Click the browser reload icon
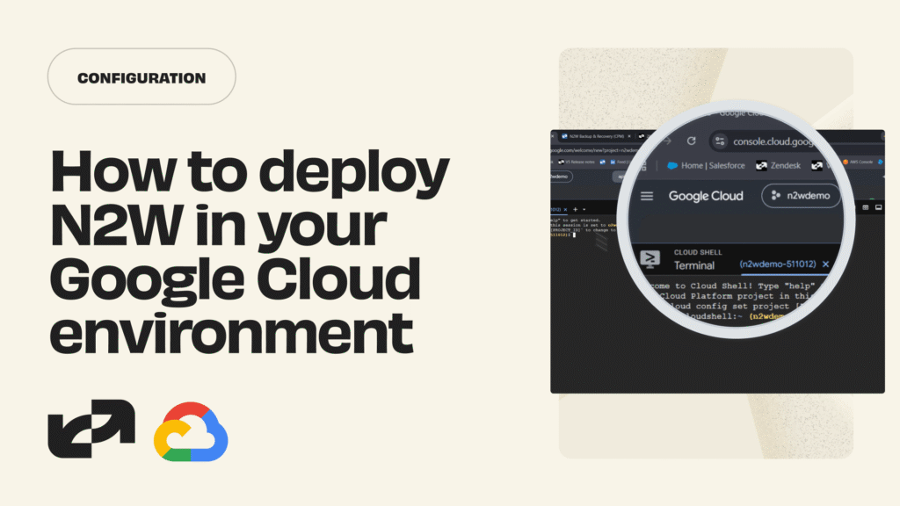The width and height of the screenshot is (900, 506). 691,141
